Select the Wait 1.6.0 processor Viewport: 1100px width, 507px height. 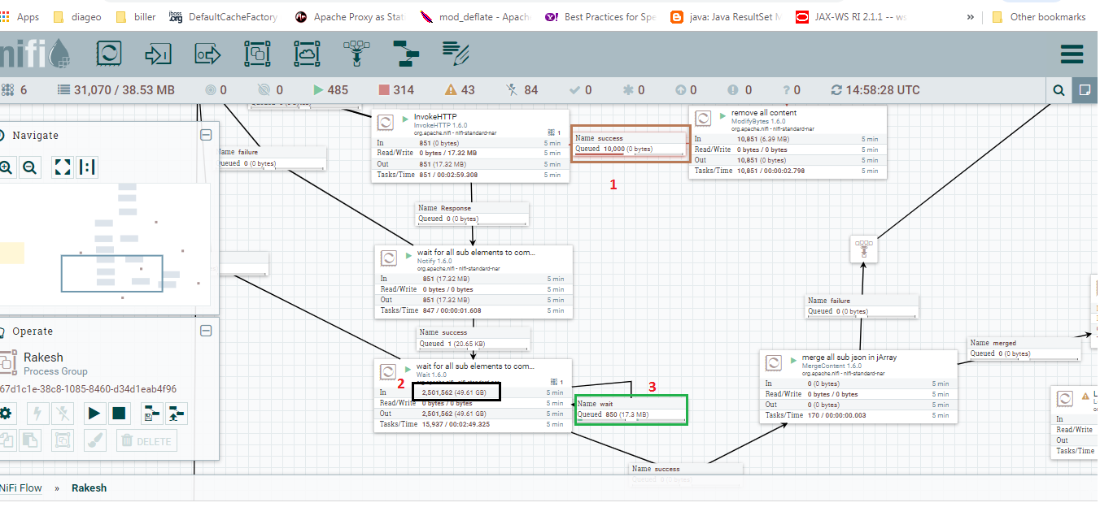474,396
